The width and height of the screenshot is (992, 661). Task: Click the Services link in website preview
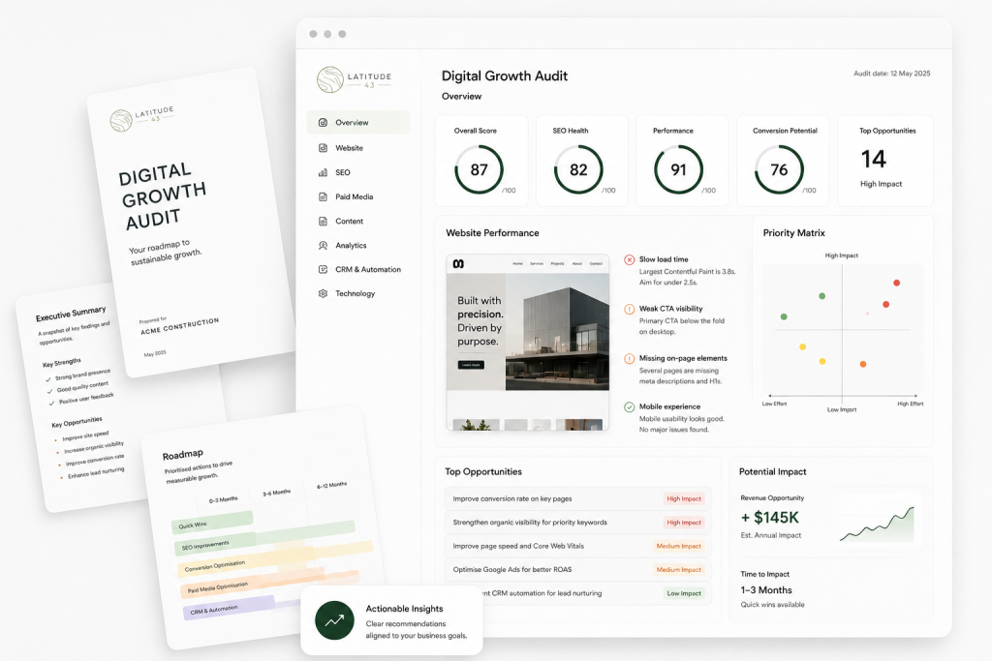[x=537, y=263]
